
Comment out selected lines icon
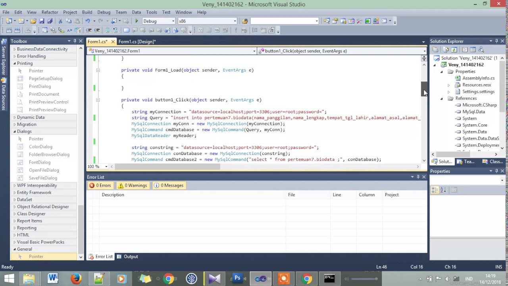(x=107, y=31)
